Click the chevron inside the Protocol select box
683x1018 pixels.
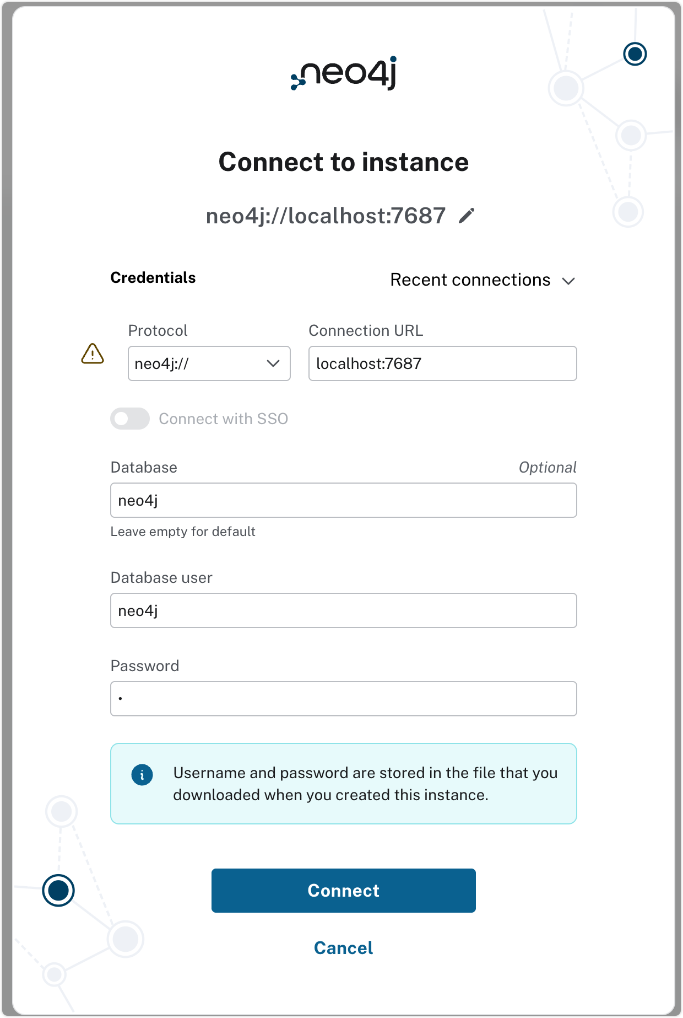pyautogui.click(x=273, y=363)
